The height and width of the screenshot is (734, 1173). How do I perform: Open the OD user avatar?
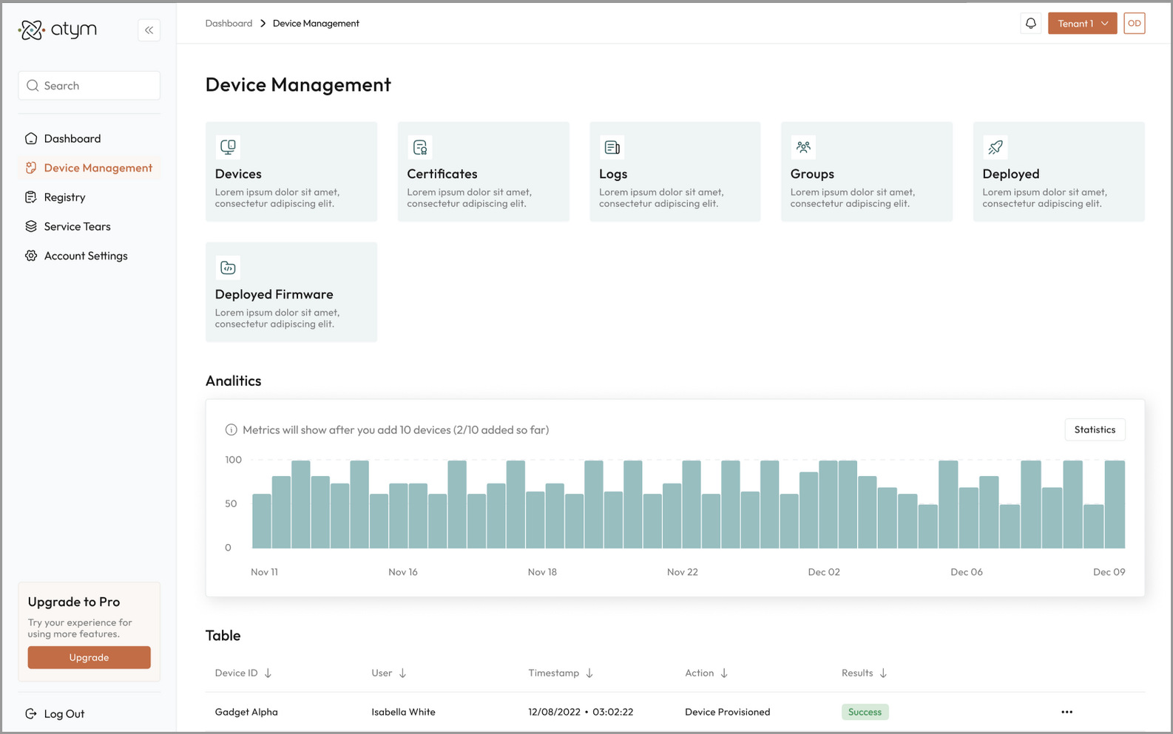click(x=1134, y=24)
